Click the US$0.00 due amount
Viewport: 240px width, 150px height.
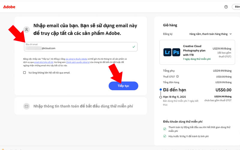[223, 90]
